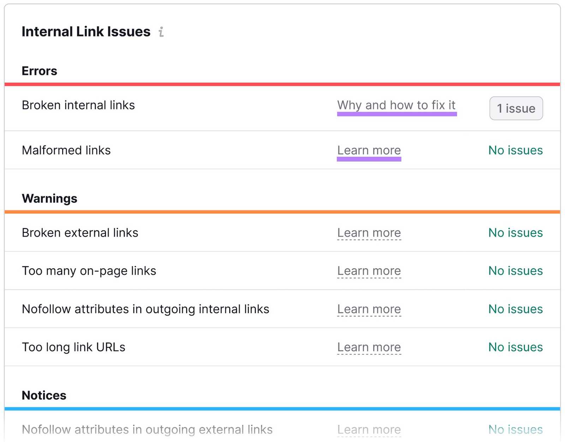The height and width of the screenshot is (442, 565).
Task: Select the Too long link URLs row
Action: click(73, 347)
